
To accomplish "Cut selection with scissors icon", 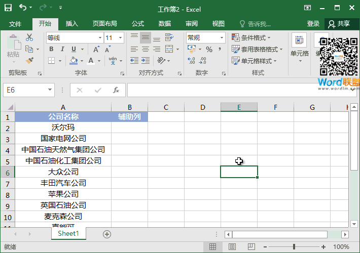I will 29,37.
